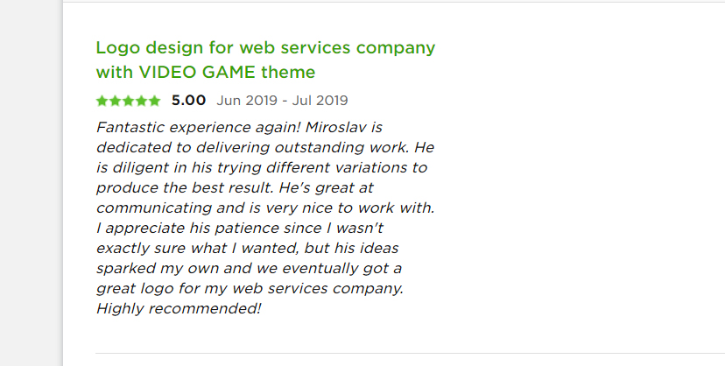
Task: Click the first green rating star
Action: coord(102,101)
